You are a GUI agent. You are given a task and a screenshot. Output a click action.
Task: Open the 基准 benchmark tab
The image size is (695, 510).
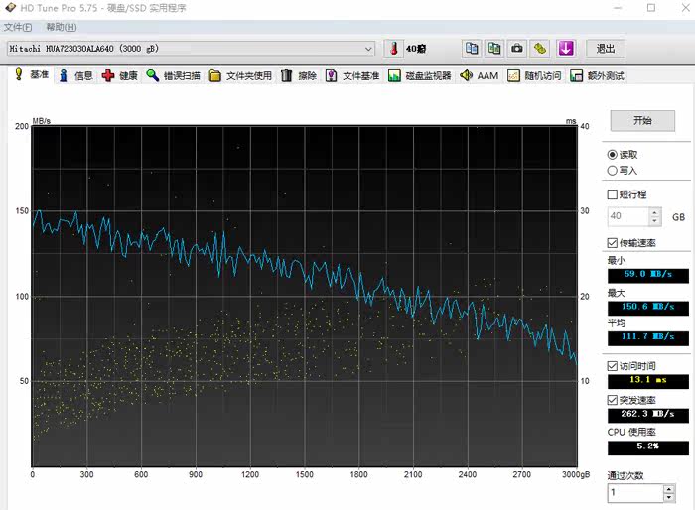[31, 74]
